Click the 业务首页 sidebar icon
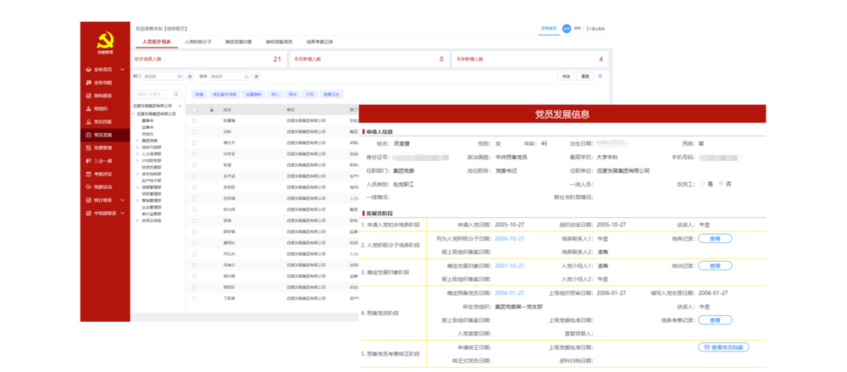This screenshot has height=372, width=847. click(x=88, y=69)
